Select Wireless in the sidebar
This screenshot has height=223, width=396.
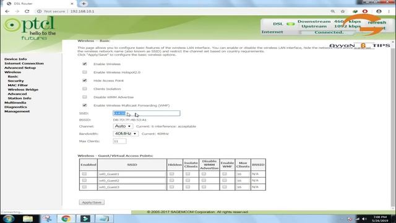[12, 72]
